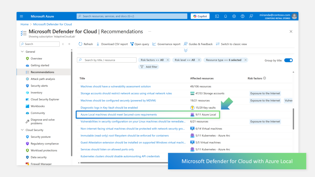Image resolution: width=315 pixels, height=177 pixels.
Task: Open Community in the sidebar
Action: point(38,113)
